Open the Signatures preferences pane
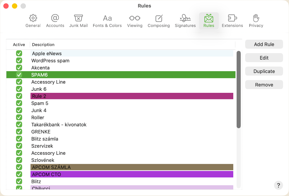289x196 pixels. pos(185,21)
